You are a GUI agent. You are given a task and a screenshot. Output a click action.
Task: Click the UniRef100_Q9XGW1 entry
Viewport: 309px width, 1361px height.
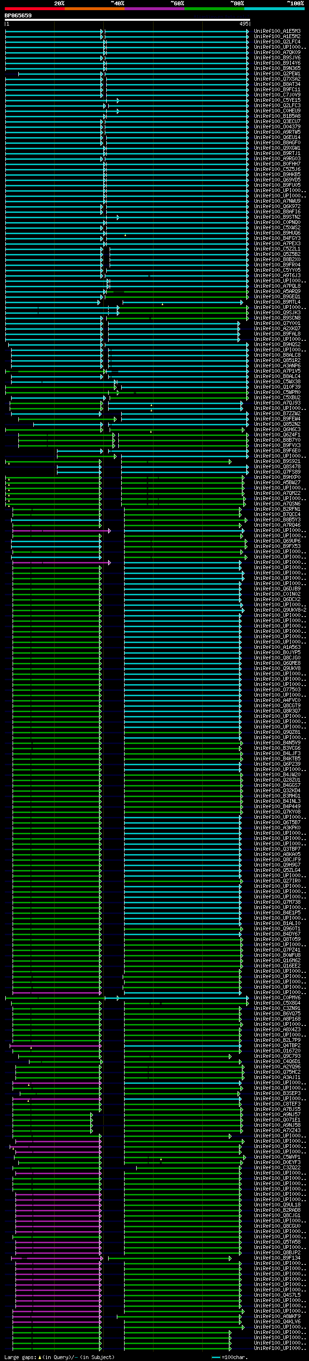pos(277,148)
